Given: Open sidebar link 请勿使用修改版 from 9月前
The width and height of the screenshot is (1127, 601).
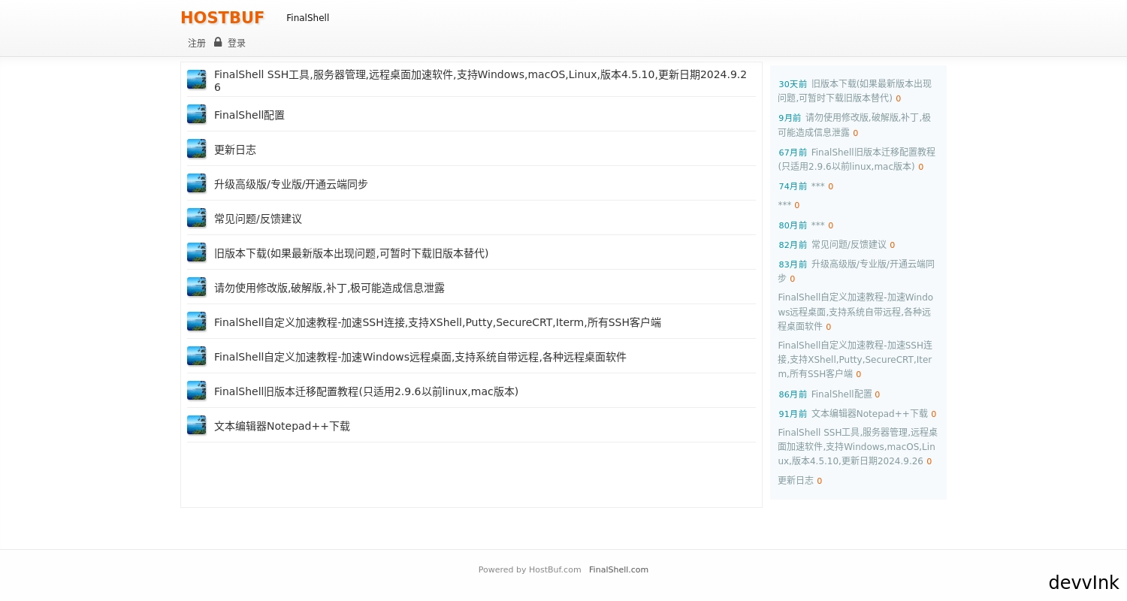Looking at the screenshot, I should [x=854, y=125].
